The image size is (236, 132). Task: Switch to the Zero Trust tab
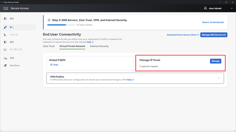49,46
